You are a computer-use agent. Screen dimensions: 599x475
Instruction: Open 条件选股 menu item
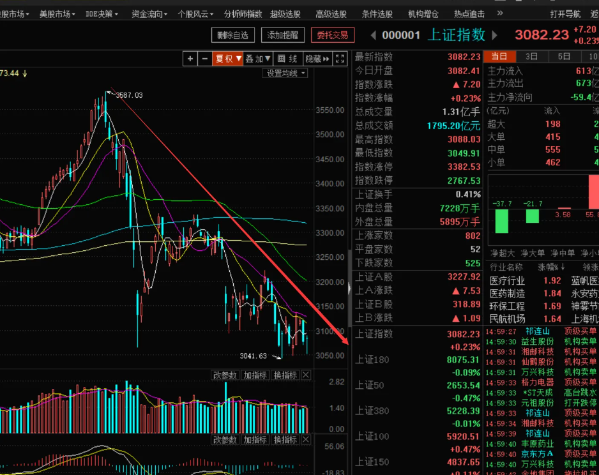377,14
